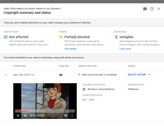Click the 'Partially blocked' heading
This screenshot has height=126, width=164.
coord(77,37)
